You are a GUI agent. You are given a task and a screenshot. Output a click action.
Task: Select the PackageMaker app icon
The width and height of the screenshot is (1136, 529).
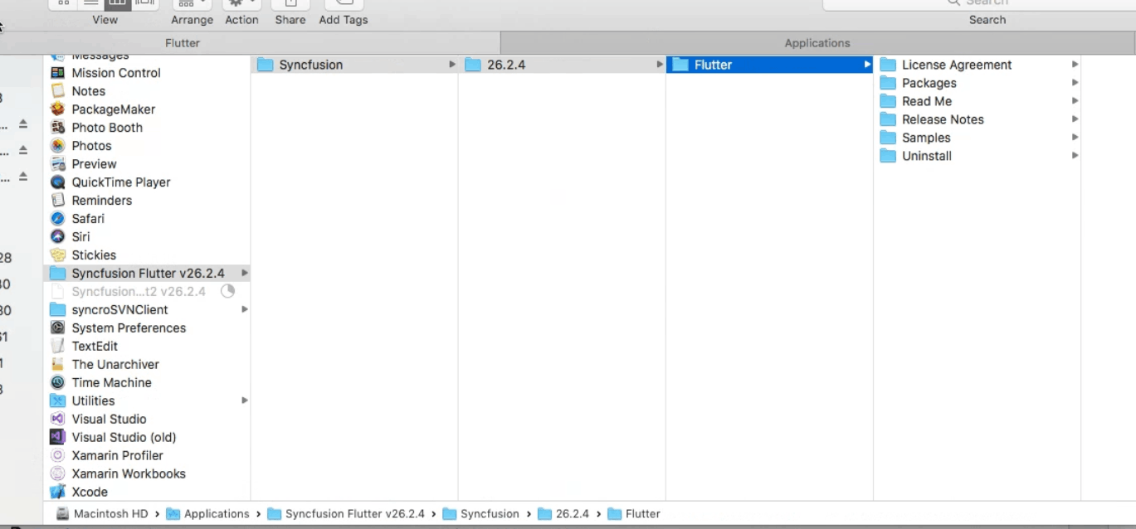coord(57,109)
